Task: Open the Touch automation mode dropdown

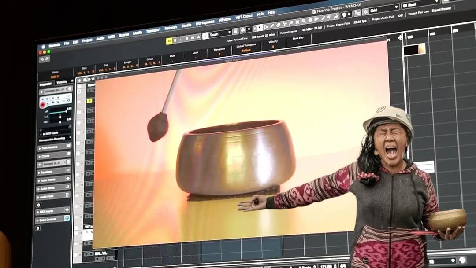Action: [x=221, y=34]
